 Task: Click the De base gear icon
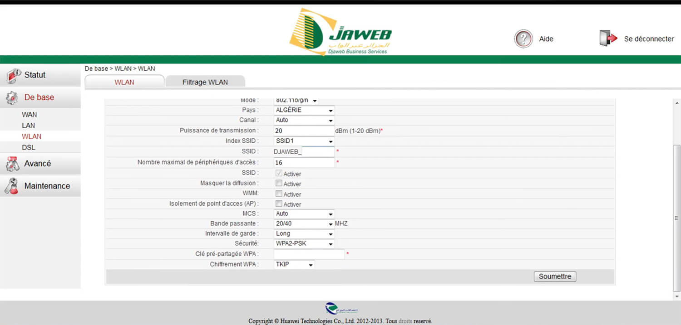pos(12,98)
